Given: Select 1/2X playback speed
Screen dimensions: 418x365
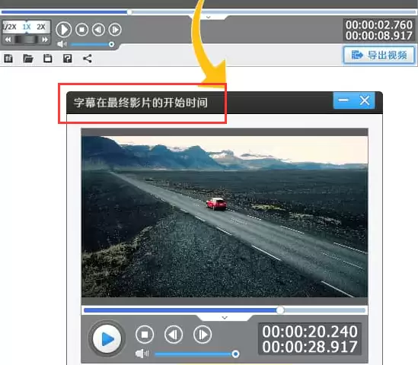Looking at the screenshot, I should (10, 27).
